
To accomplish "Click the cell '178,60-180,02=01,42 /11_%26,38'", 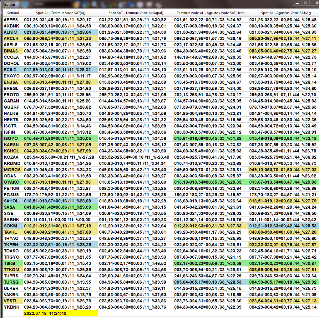I will (135, 195).
